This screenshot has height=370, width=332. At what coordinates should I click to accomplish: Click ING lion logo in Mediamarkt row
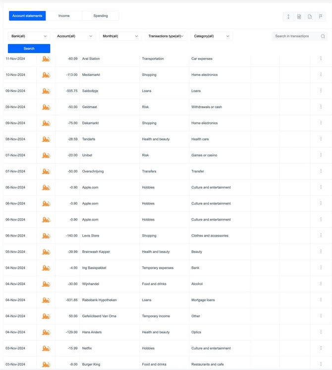coord(46,75)
